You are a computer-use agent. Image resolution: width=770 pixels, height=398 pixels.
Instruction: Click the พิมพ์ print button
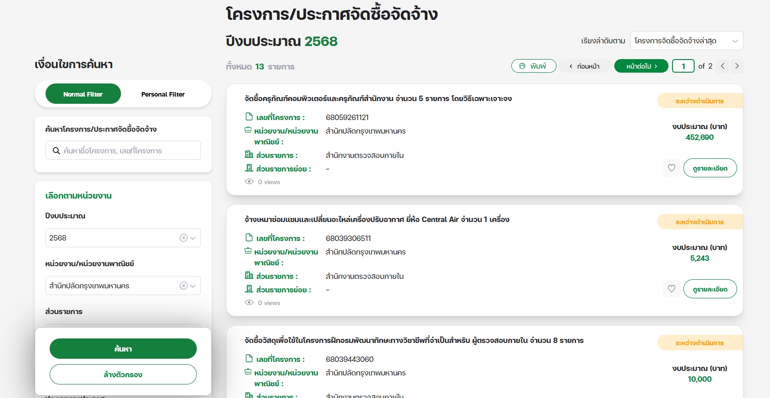click(x=533, y=66)
